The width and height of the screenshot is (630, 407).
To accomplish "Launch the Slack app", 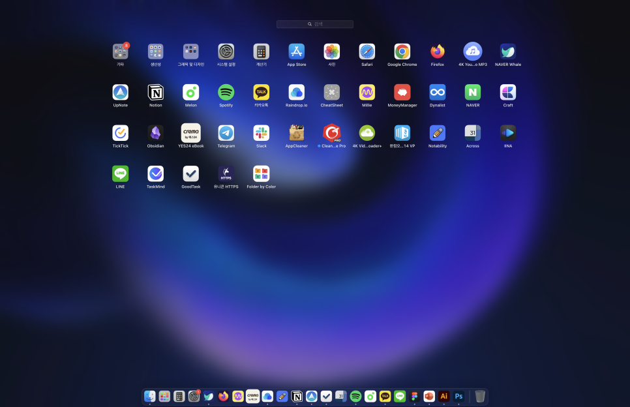I will 262,133.
